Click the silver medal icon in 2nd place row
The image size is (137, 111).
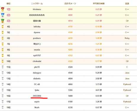[x=3, y=15]
